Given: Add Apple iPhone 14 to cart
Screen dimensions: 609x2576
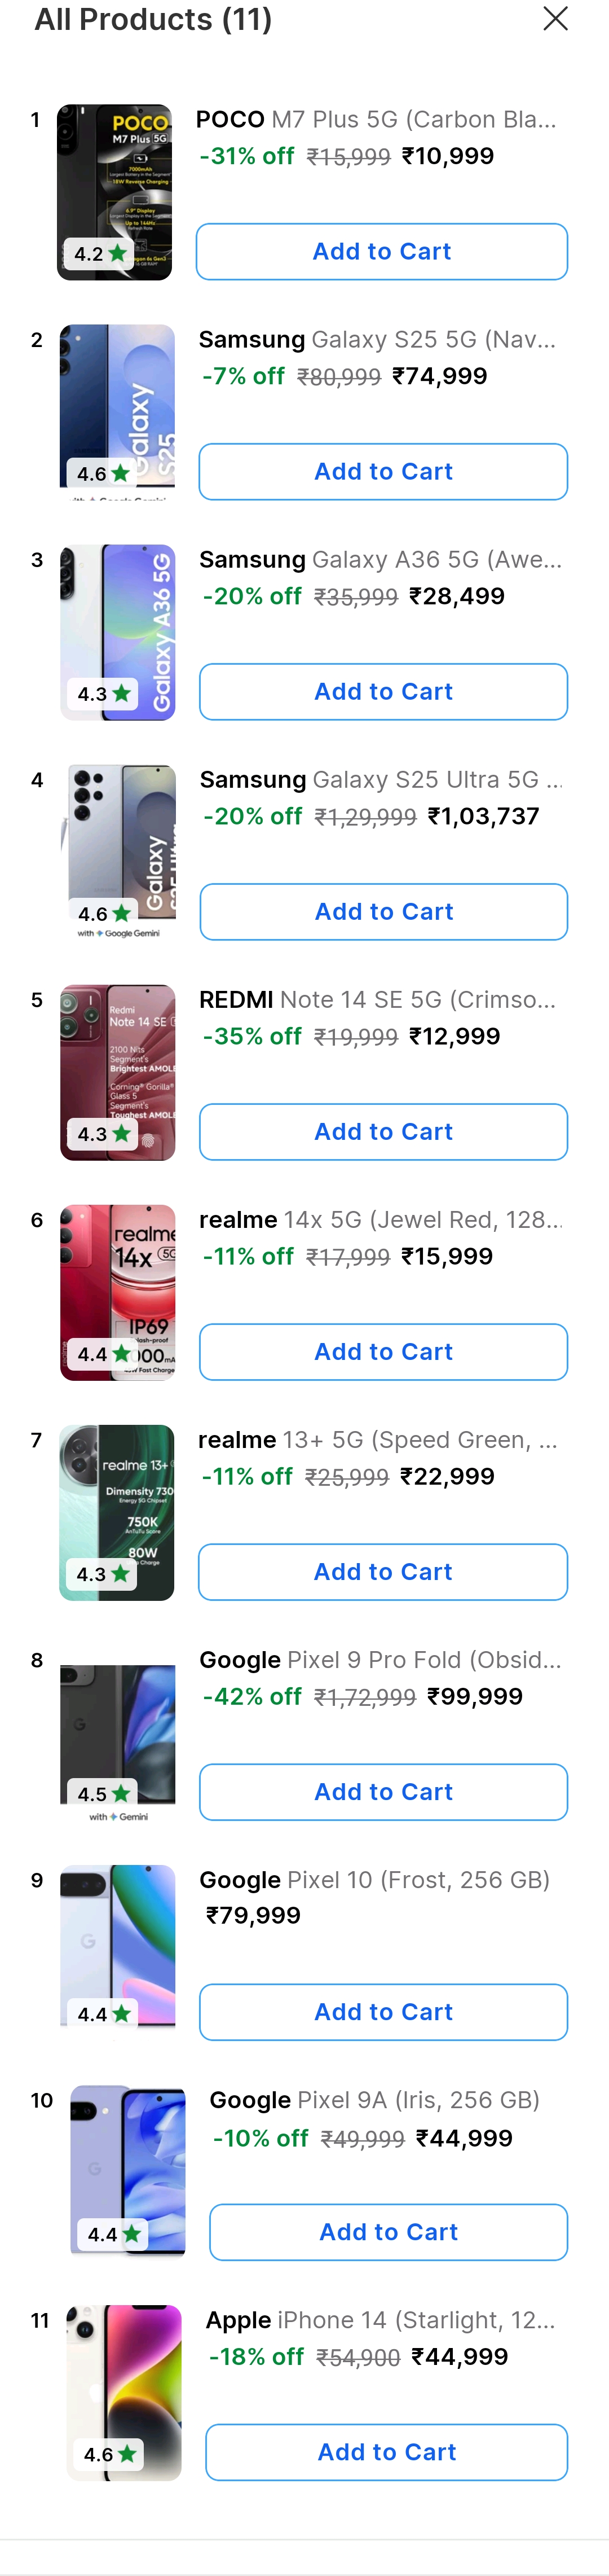Looking at the screenshot, I should (x=386, y=2452).
